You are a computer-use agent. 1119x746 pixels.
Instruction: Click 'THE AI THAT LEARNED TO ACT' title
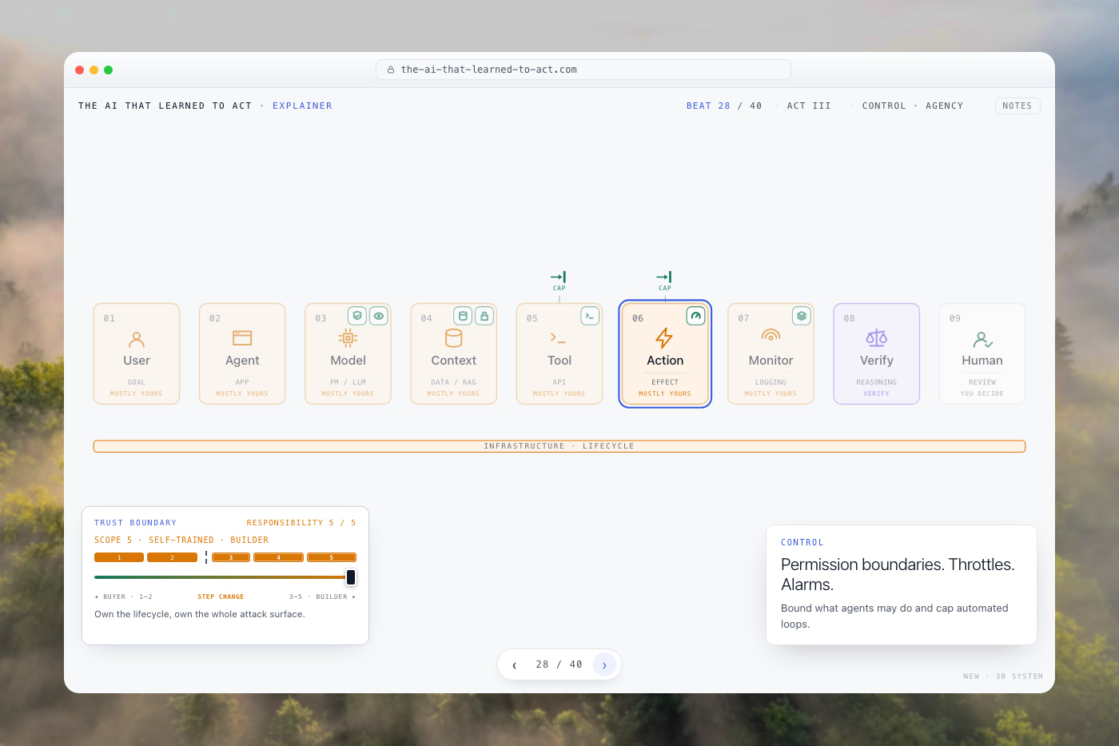(x=165, y=106)
